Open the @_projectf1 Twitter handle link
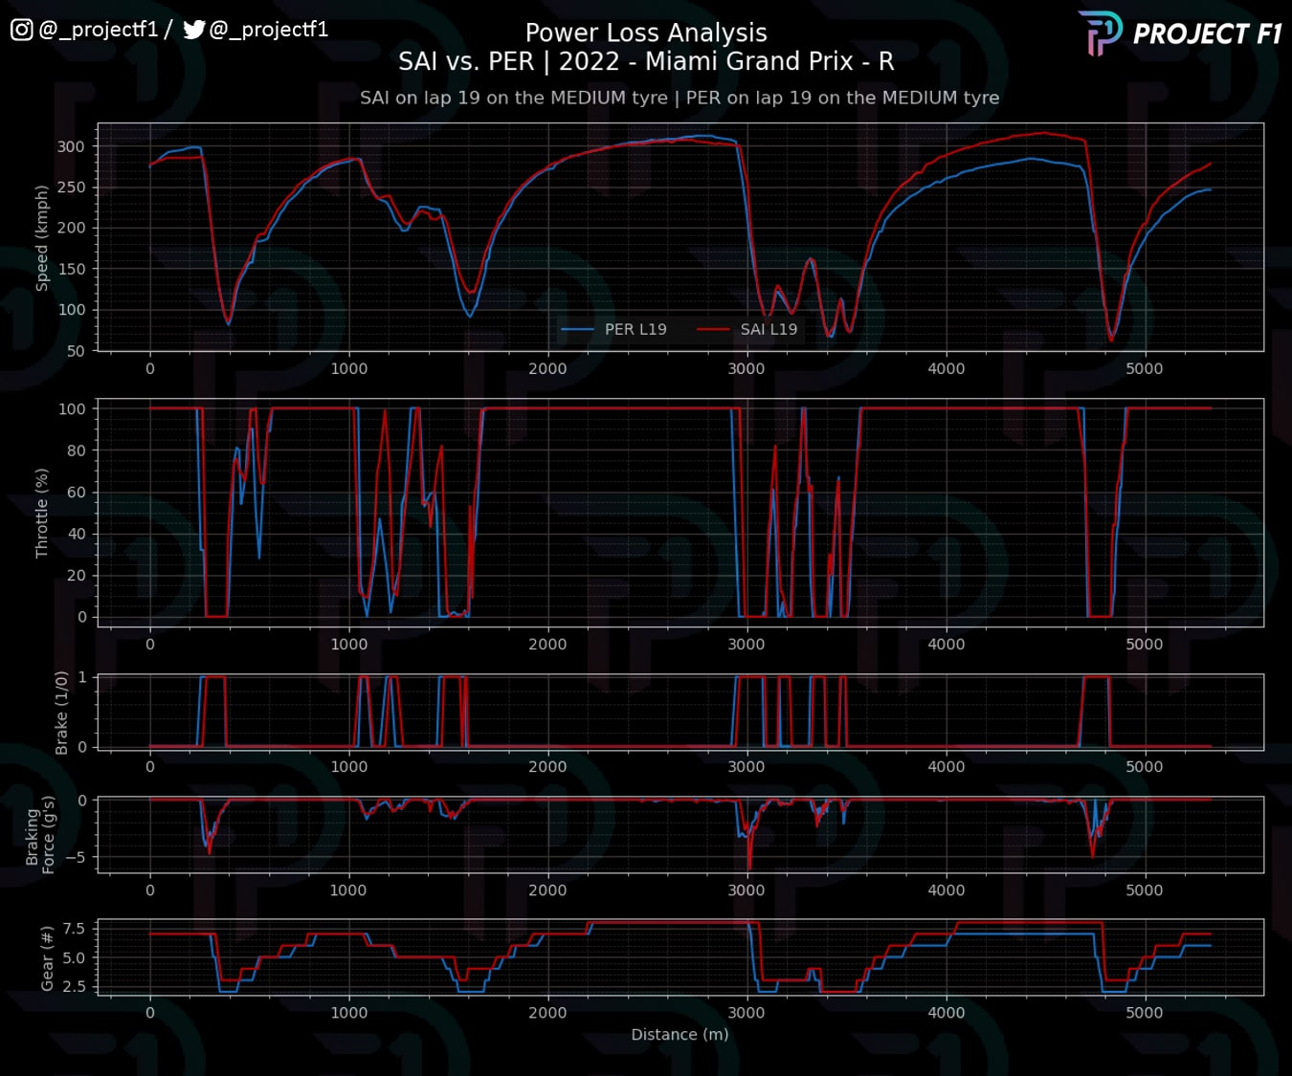Viewport: 1292px width, 1076px height. click(269, 29)
